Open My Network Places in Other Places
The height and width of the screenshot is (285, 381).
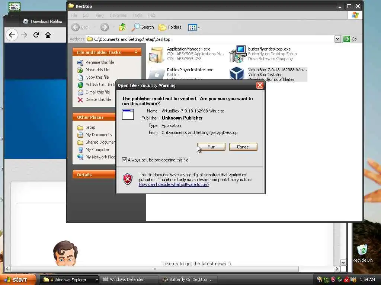point(100,157)
